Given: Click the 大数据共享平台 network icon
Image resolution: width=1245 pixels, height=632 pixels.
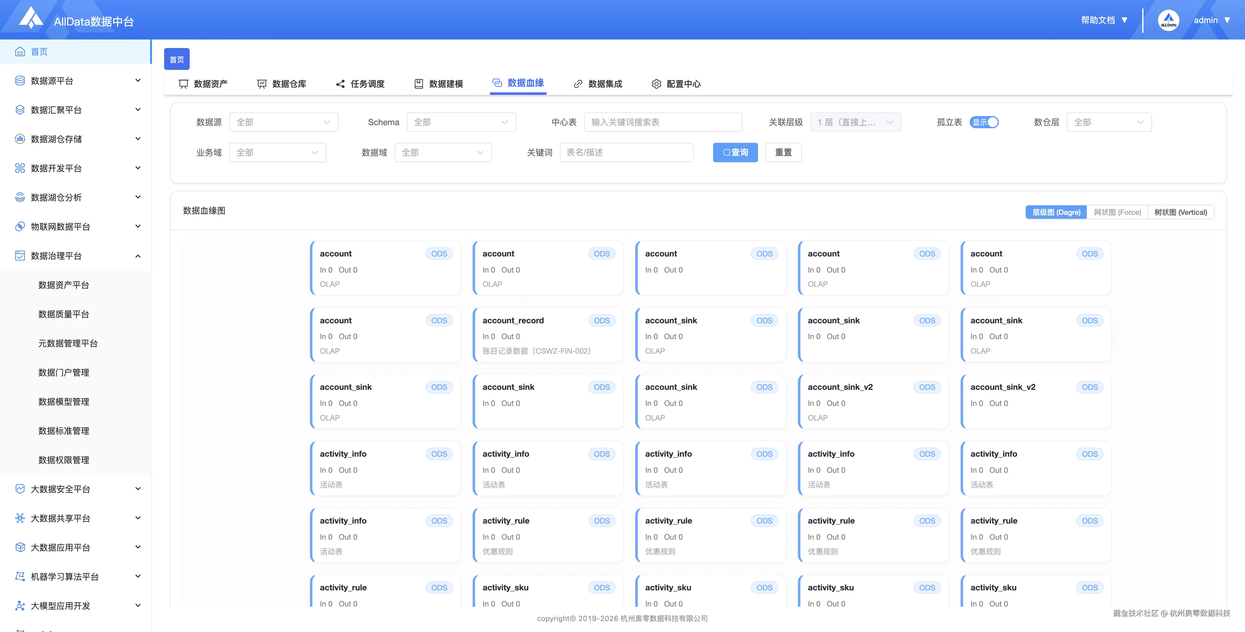Looking at the screenshot, I should (20, 518).
